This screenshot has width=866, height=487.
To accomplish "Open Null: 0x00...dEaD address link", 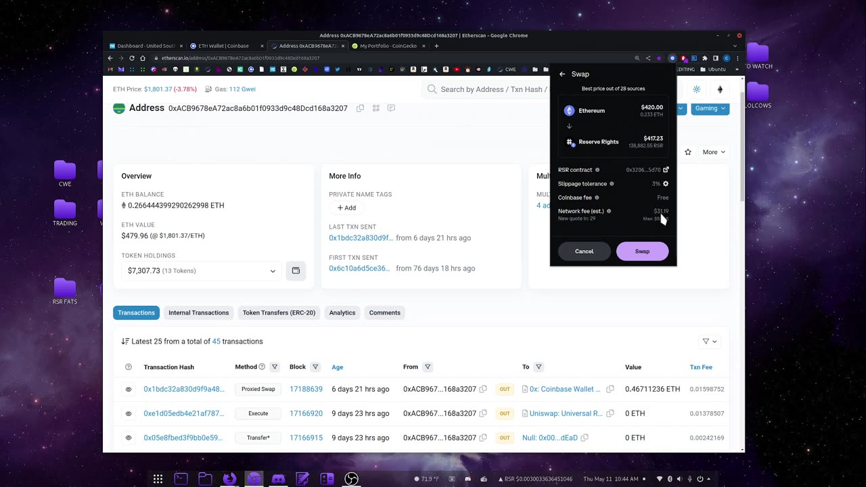I will [550, 438].
